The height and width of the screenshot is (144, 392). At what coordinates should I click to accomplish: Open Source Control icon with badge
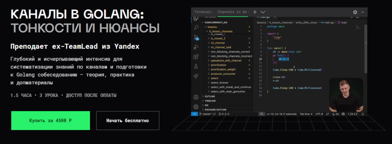tap(196, 37)
